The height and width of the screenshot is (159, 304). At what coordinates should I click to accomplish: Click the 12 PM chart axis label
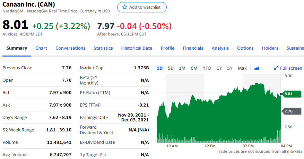pos(210,146)
